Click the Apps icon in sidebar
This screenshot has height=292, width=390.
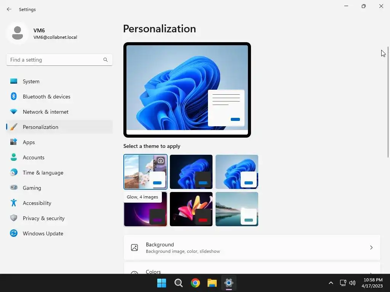click(14, 142)
